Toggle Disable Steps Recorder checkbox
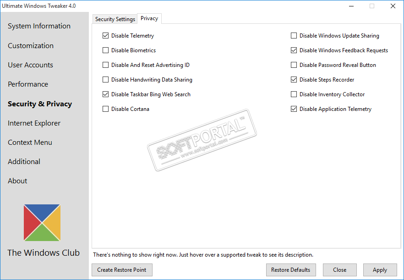Image resolution: width=404 pixels, height=280 pixels. coord(294,80)
